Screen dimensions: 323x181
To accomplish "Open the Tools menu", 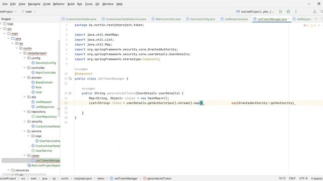I will pos(89,4).
